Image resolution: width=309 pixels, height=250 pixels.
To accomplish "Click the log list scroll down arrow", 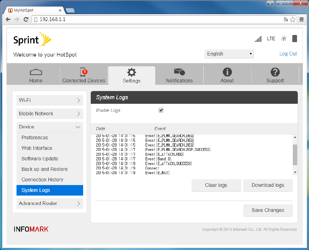I will point(295,172).
